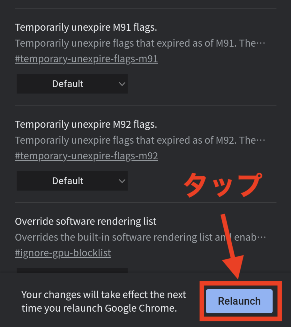
Task: Click the chevron arrow on M92 dropdown
Action: [122, 181]
